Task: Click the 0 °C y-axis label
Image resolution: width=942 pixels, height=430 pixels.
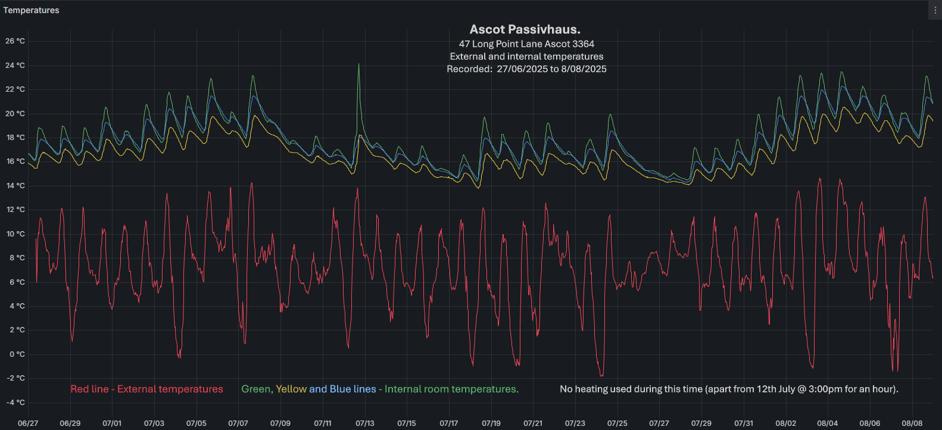Action: [x=17, y=354]
